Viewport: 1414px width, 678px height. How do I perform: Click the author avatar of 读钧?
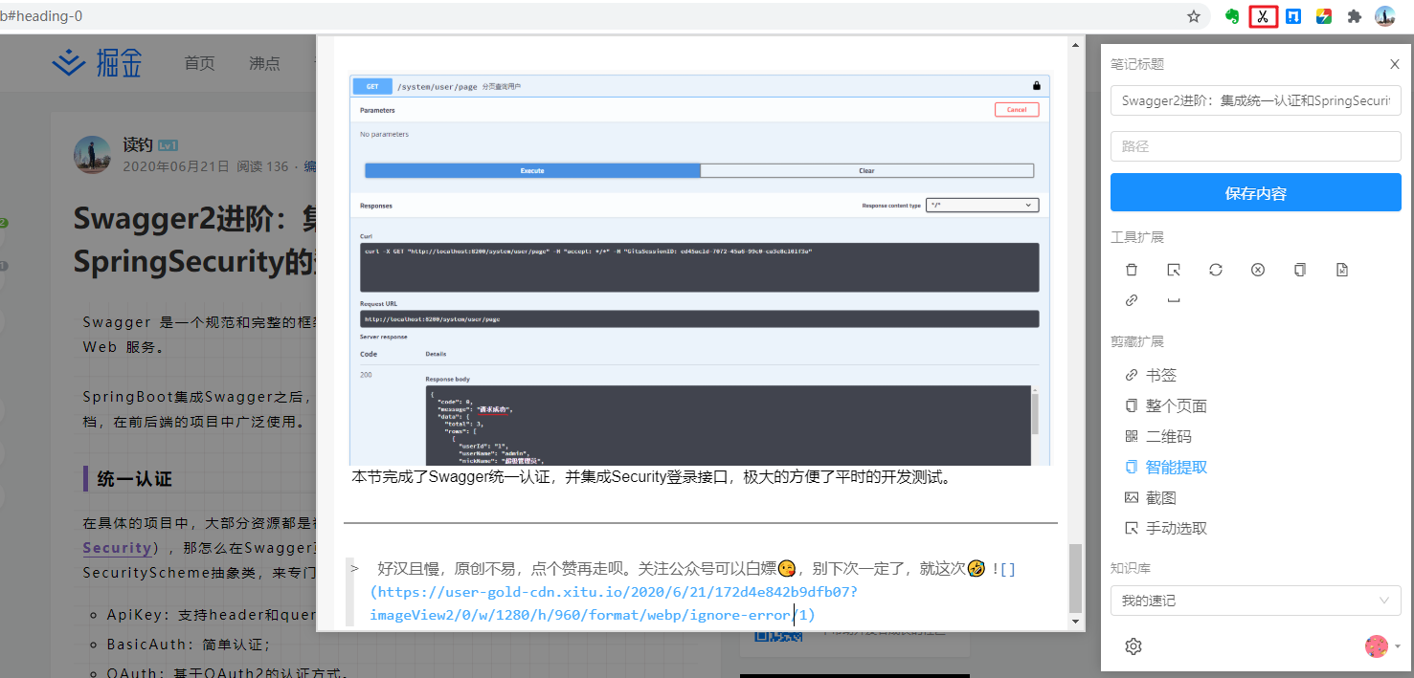93,154
